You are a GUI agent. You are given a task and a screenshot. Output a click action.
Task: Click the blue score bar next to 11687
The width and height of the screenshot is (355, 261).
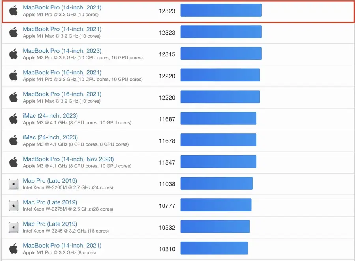(219, 118)
